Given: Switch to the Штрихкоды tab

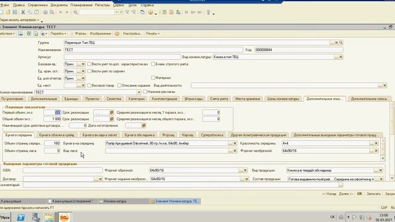Looking at the screenshot, I should pos(193,99).
